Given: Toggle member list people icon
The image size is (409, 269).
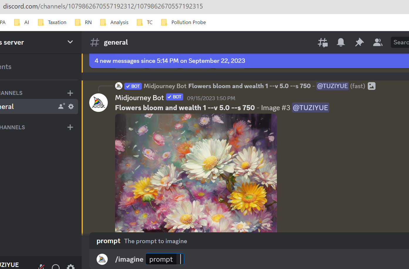Looking at the screenshot, I should (378, 42).
